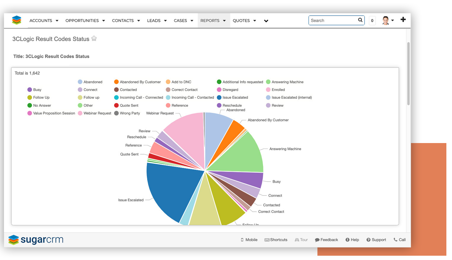Click Enrolled legend swatch
This screenshot has height=260, width=452.
click(268, 90)
